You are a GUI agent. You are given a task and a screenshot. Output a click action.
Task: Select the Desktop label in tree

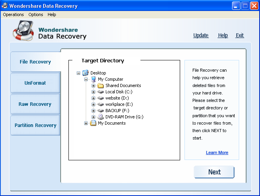pos(98,73)
